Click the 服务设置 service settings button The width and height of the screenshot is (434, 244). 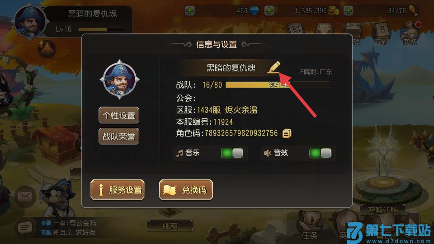pyautogui.click(x=118, y=190)
